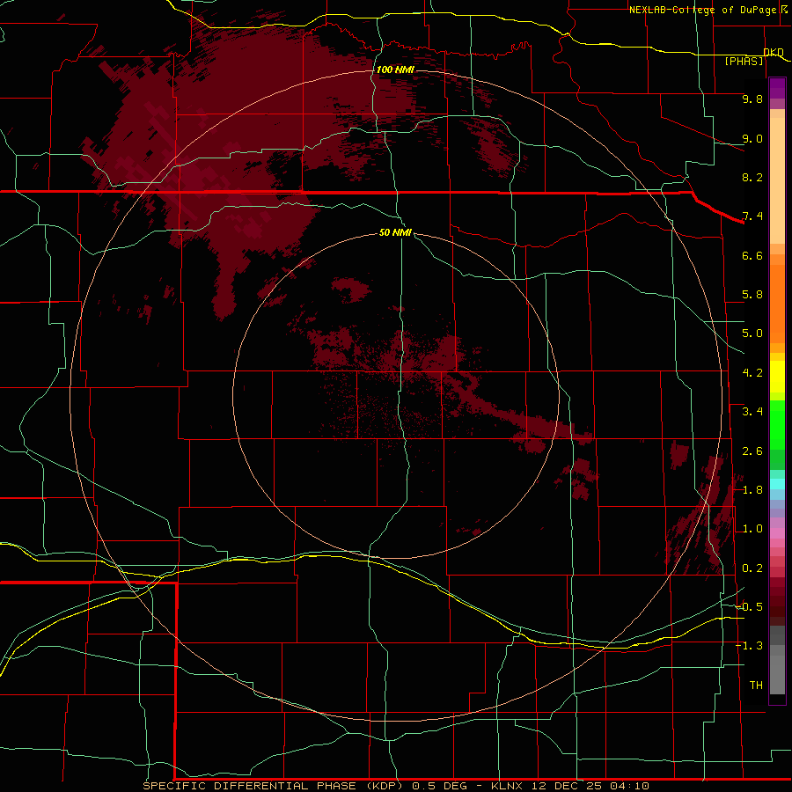This screenshot has width=792, height=792.
Task: Click the 4.2 scale value
Action: coord(752,373)
